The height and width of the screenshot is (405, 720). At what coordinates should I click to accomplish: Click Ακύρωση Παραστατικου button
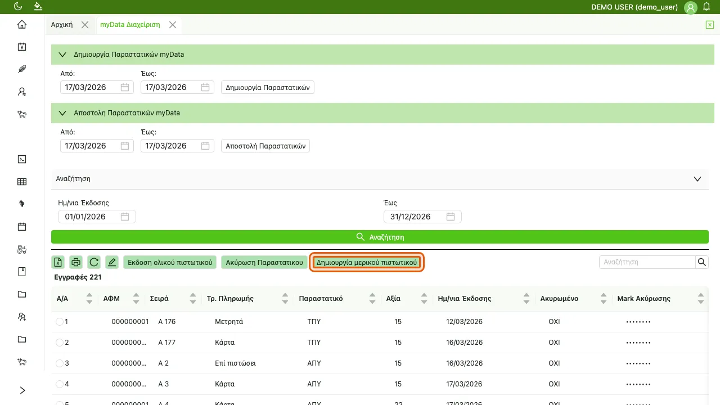coord(264,262)
